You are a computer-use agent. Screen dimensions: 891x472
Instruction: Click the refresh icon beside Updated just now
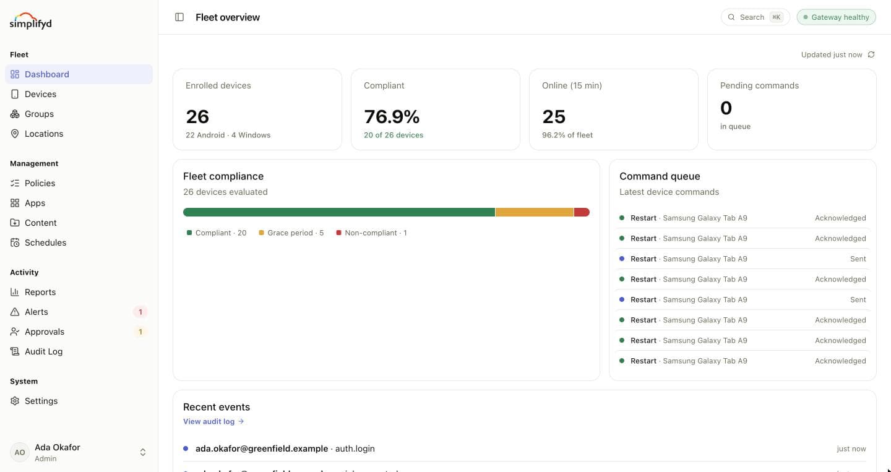pyautogui.click(x=871, y=54)
